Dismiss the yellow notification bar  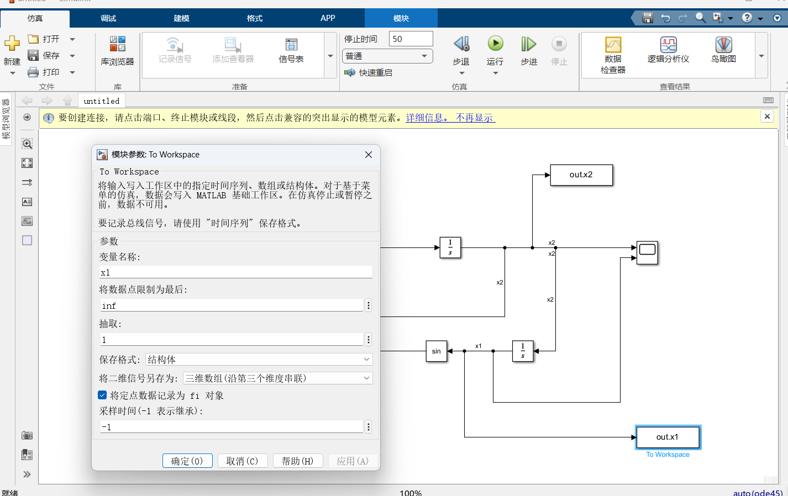[x=767, y=117]
